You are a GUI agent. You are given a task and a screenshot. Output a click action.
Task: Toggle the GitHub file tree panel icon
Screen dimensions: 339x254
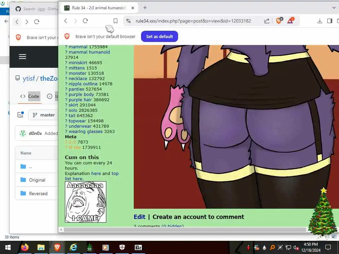click(x=20, y=115)
